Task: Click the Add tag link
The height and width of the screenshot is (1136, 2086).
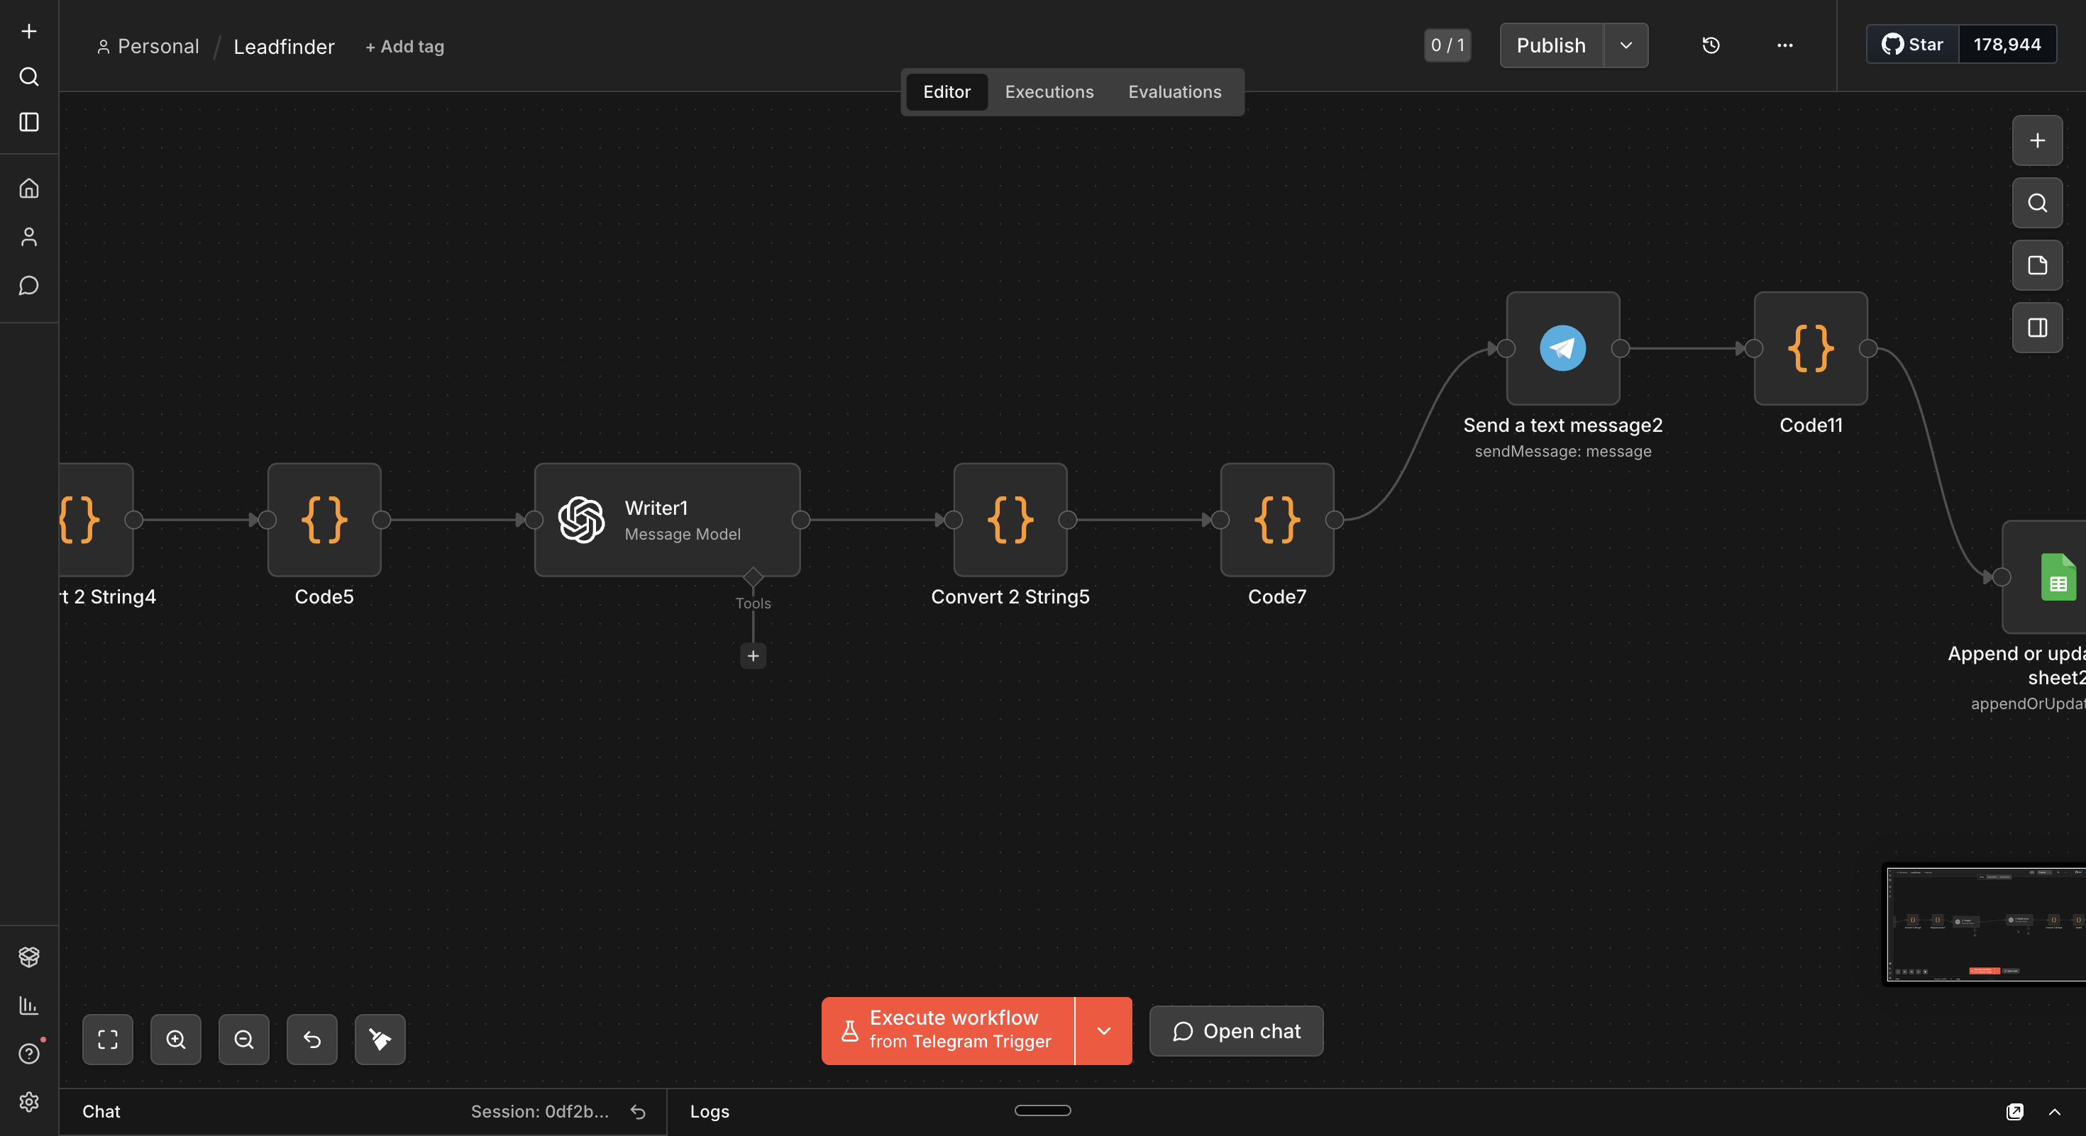Action: [405, 47]
